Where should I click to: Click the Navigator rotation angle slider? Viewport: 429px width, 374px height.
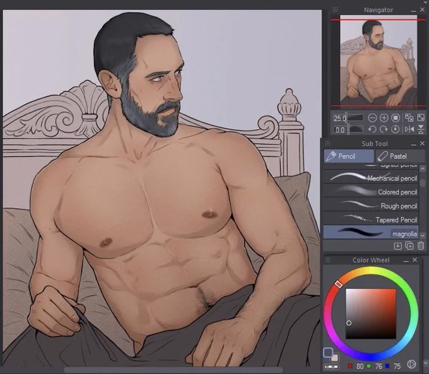click(x=355, y=129)
